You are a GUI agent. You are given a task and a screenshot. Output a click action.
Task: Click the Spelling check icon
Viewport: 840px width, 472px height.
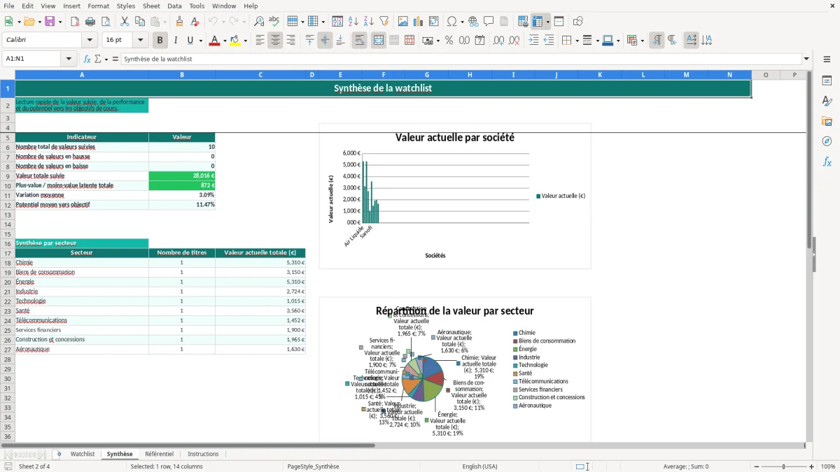[274, 22]
